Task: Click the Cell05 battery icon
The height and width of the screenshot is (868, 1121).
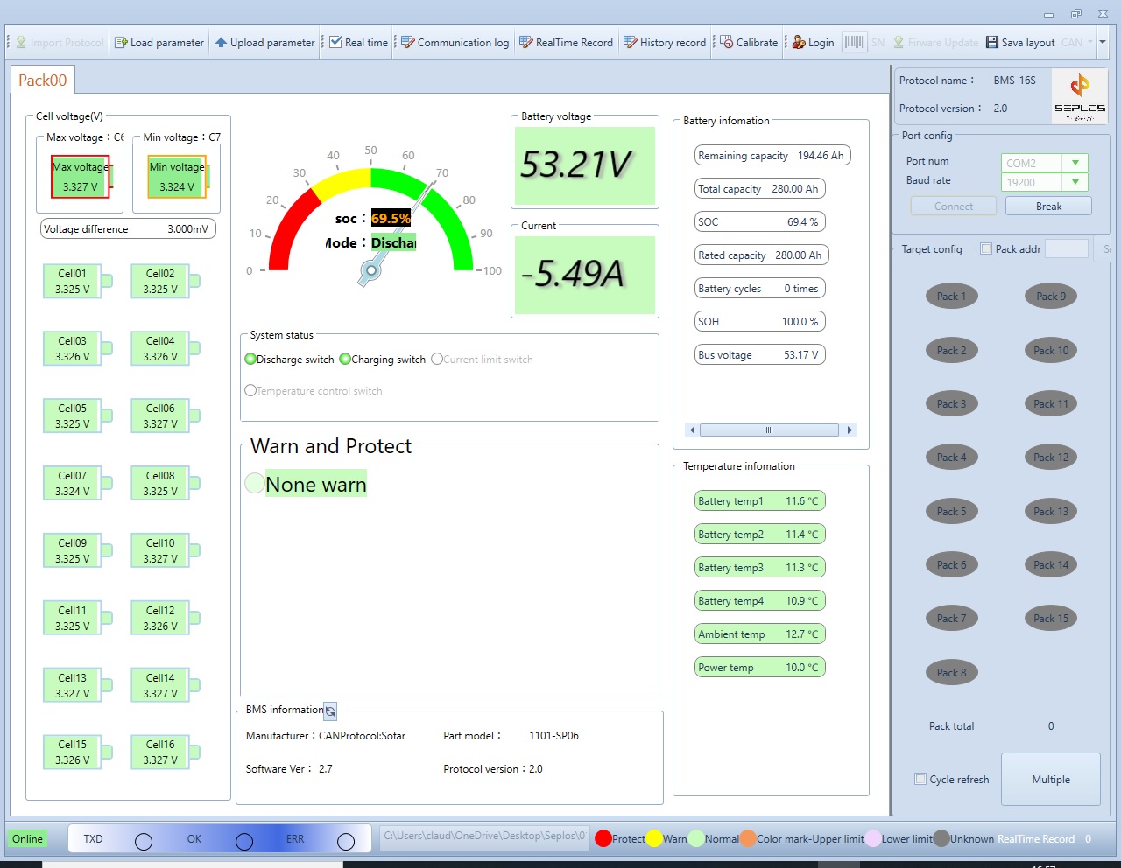Action: click(x=78, y=416)
